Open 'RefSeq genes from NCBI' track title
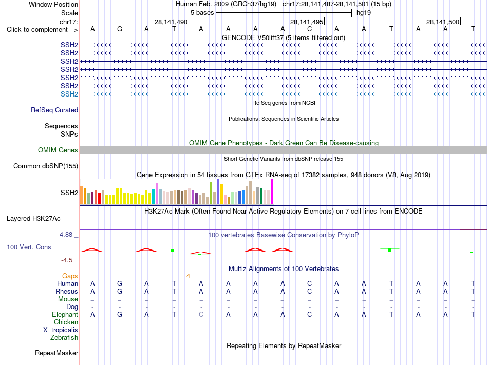This screenshot has height=365, width=488. (x=284, y=103)
